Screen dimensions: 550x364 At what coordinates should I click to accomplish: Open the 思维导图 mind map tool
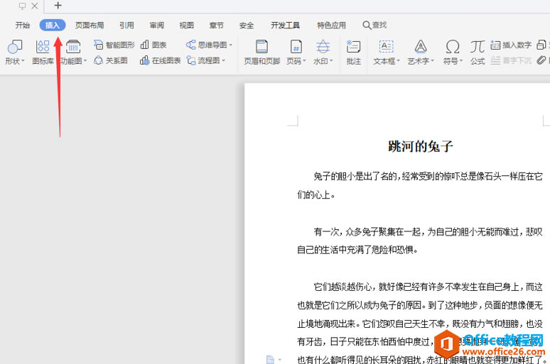pyautogui.click(x=209, y=45)
